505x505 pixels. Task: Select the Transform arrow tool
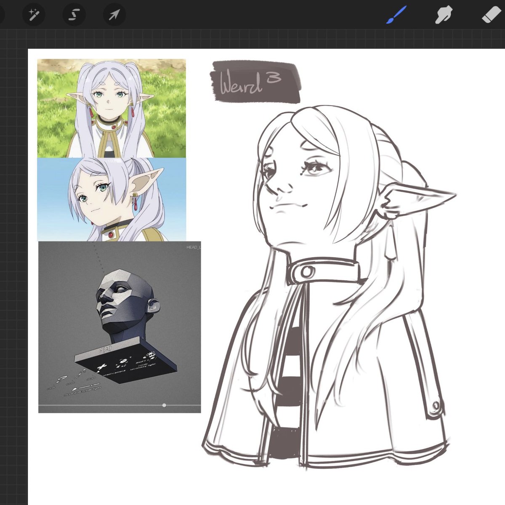coord(114,16)
